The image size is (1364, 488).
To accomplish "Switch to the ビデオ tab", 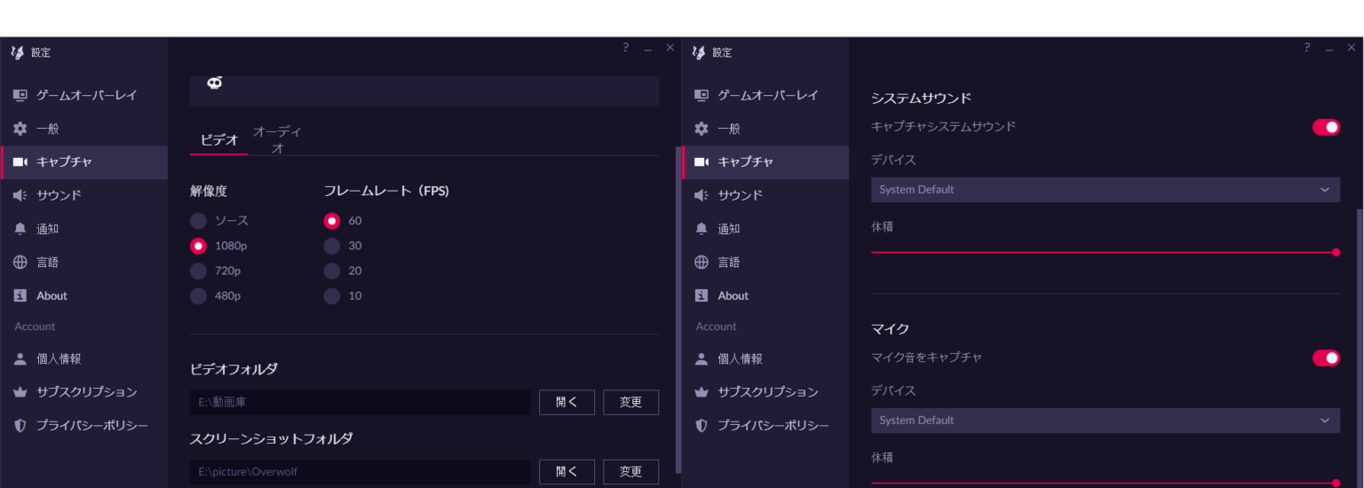I will click(219, 140).
